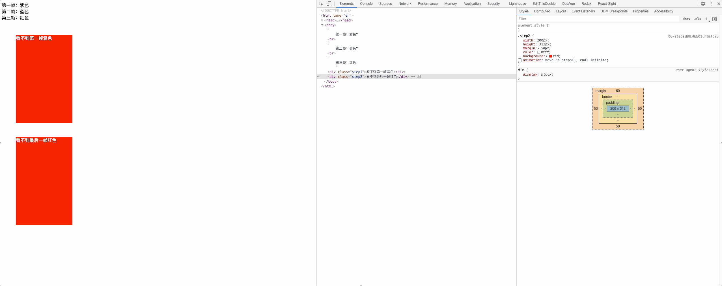Toggle the .cls element classes panel
722x286 pixels.
(697, 19)
